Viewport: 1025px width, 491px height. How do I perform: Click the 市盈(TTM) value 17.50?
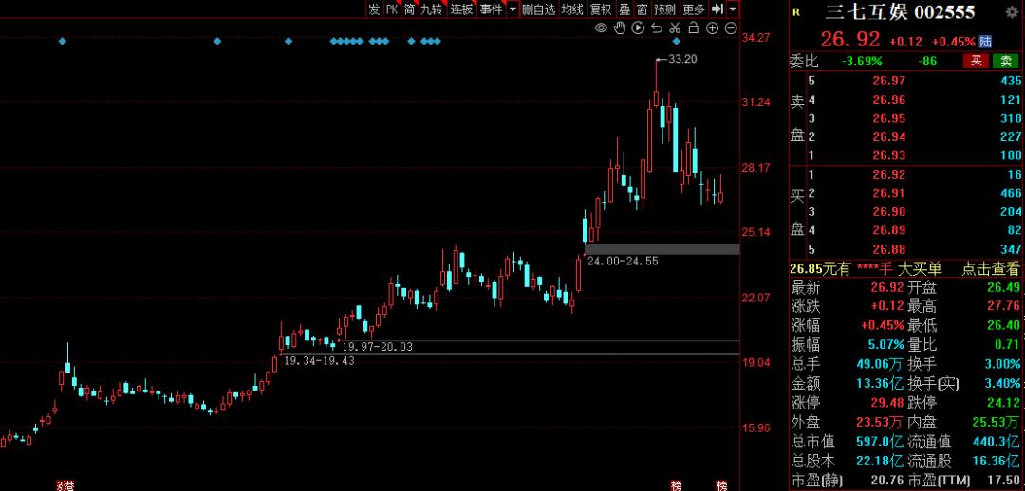point(1003,482)
